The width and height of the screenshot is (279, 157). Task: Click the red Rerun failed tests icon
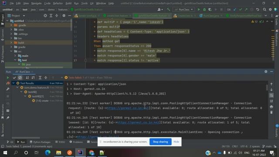point(8,83)
